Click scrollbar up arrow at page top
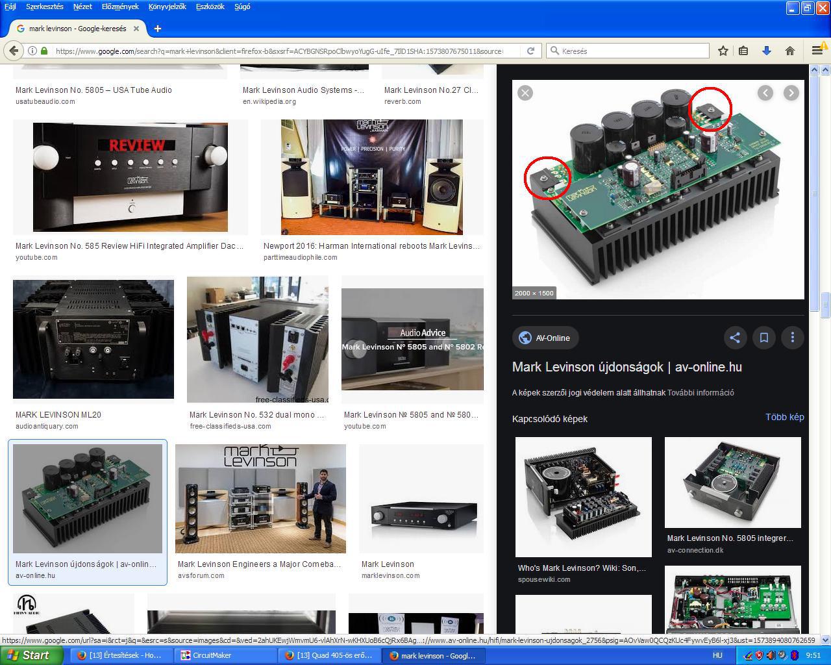This screenshot has height=665, width=831. tap(825, 69)
